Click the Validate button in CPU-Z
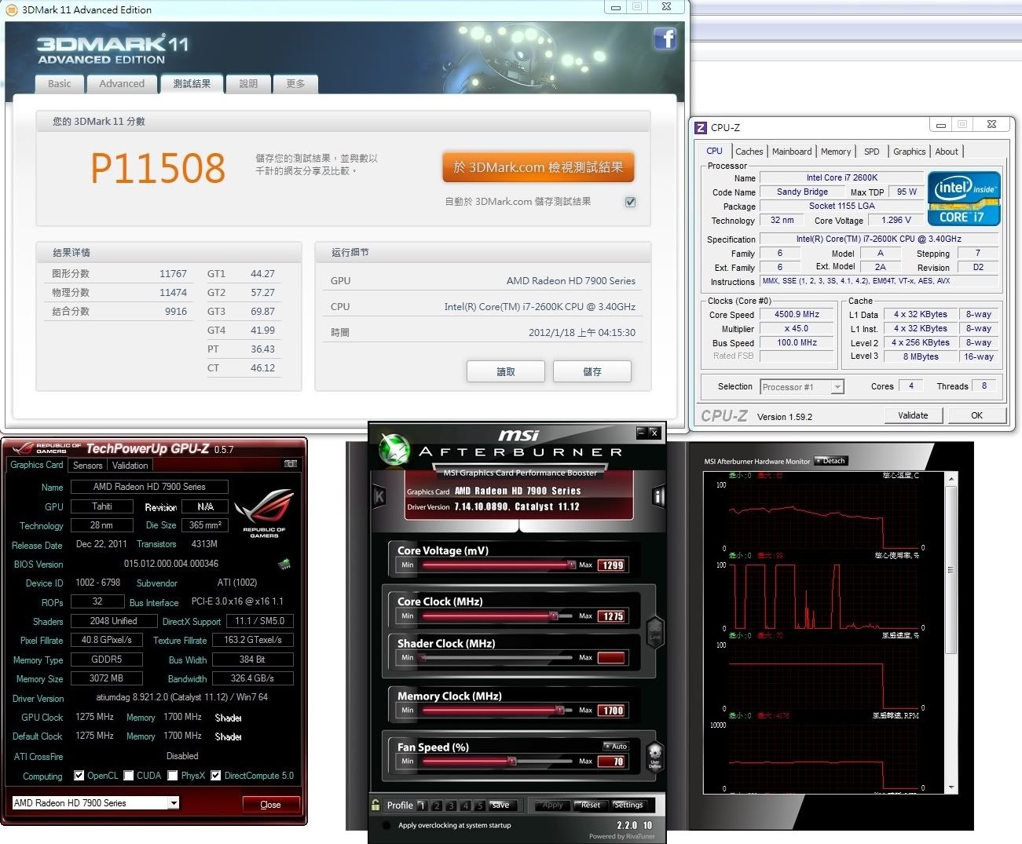Viewport: 1022px width, 844px height. 913,415
